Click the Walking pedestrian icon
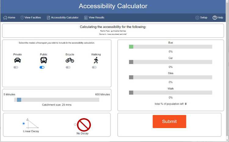The width and height of the screenshot is (229, 142). (96, 60)
